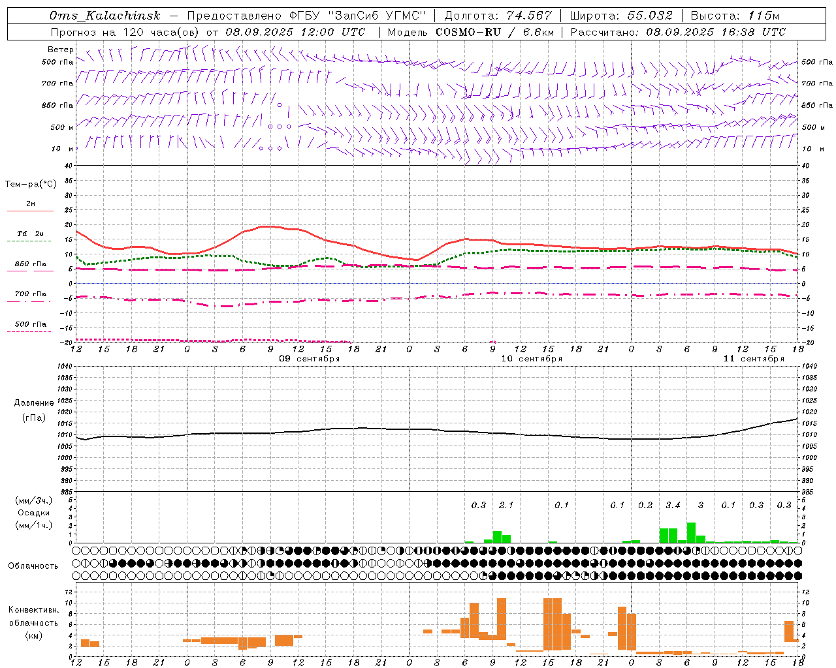Screen dimensions: 836x668
Task: Click the "Конвективн." convective cloud label
Action: point(33,610)
